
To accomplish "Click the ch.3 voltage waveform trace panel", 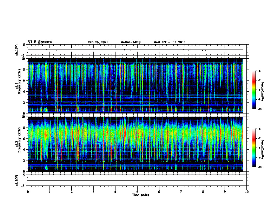I will (137, 180).
